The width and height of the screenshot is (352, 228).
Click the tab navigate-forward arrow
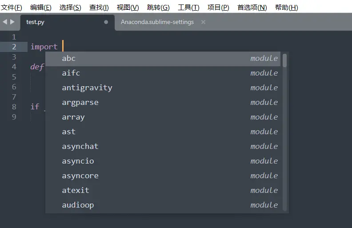pyautogui.click(x=12, y=22)
